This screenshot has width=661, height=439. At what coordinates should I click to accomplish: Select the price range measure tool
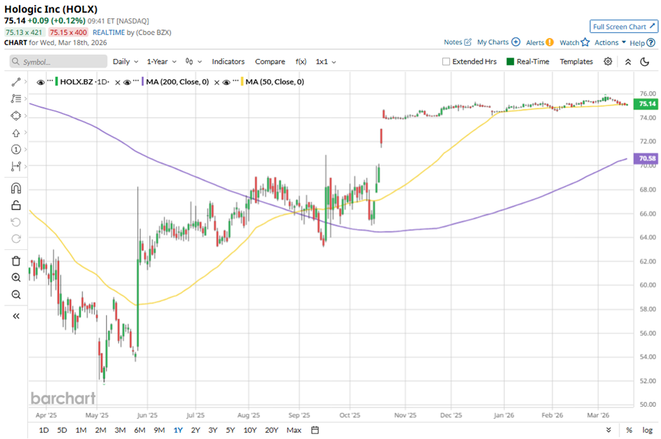tap(15, 166)
